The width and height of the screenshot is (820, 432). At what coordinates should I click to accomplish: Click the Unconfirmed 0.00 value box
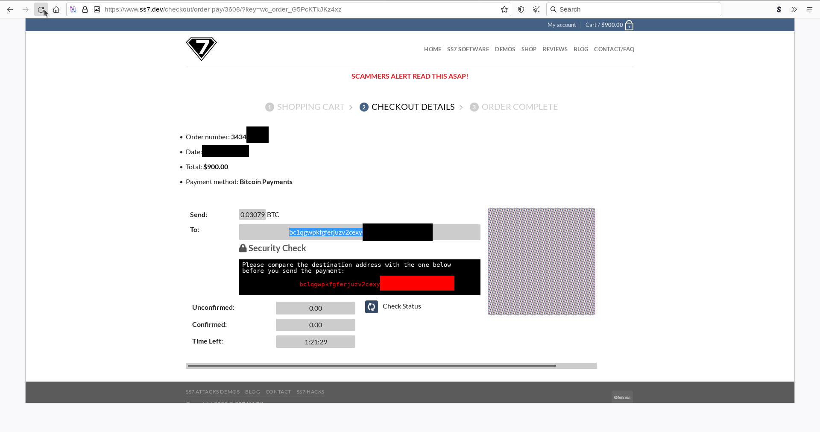(316, 308)
